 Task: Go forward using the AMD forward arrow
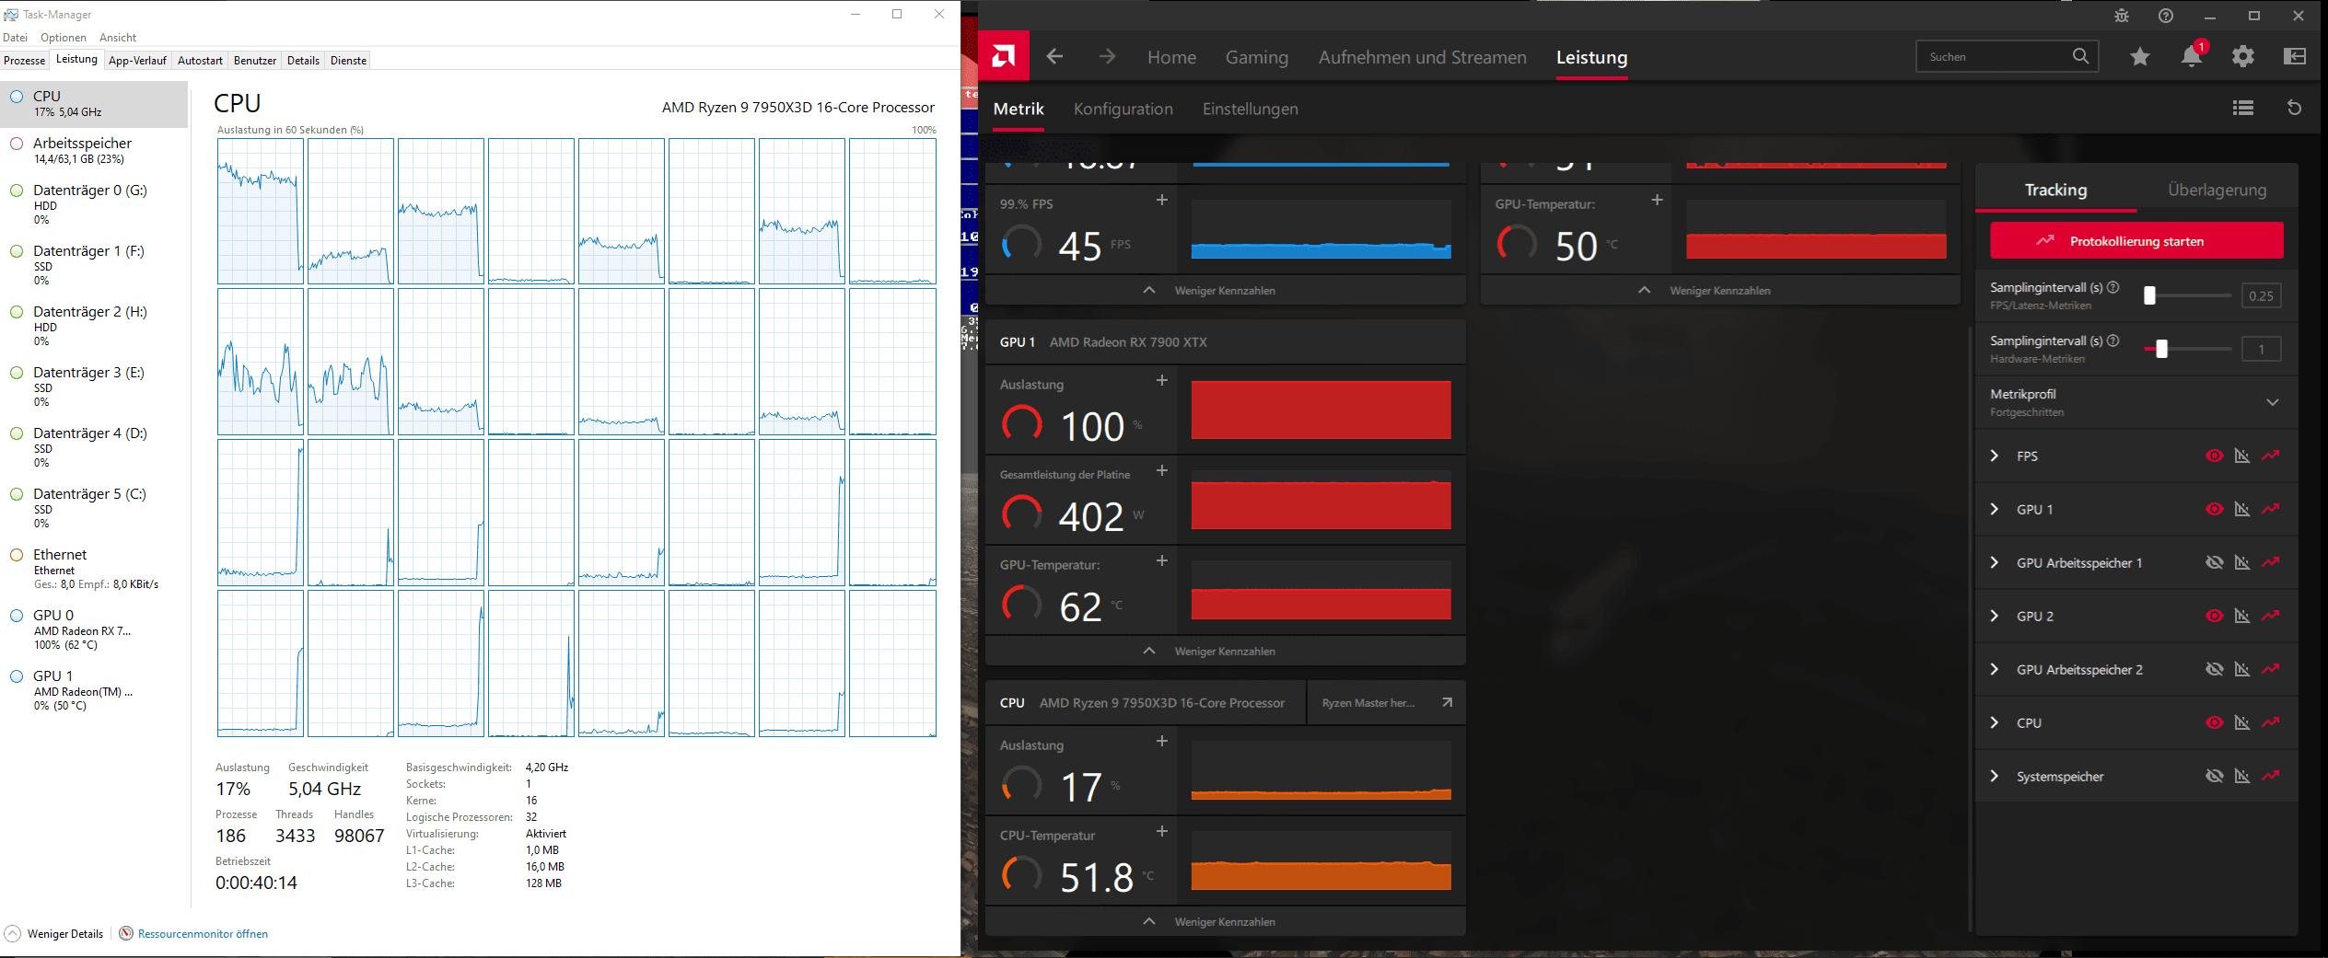tap(1107, 57)
